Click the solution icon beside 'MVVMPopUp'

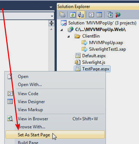(64, 23)
